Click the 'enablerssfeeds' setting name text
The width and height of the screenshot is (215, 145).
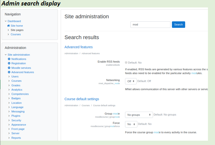[113, 65]
